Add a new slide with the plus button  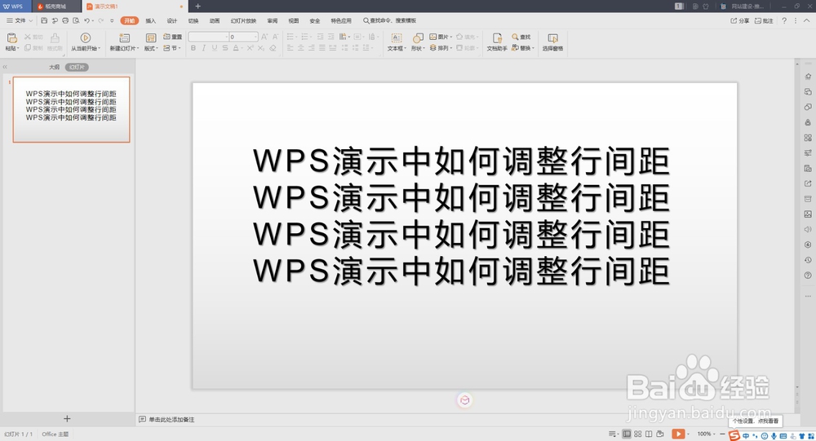67,419
